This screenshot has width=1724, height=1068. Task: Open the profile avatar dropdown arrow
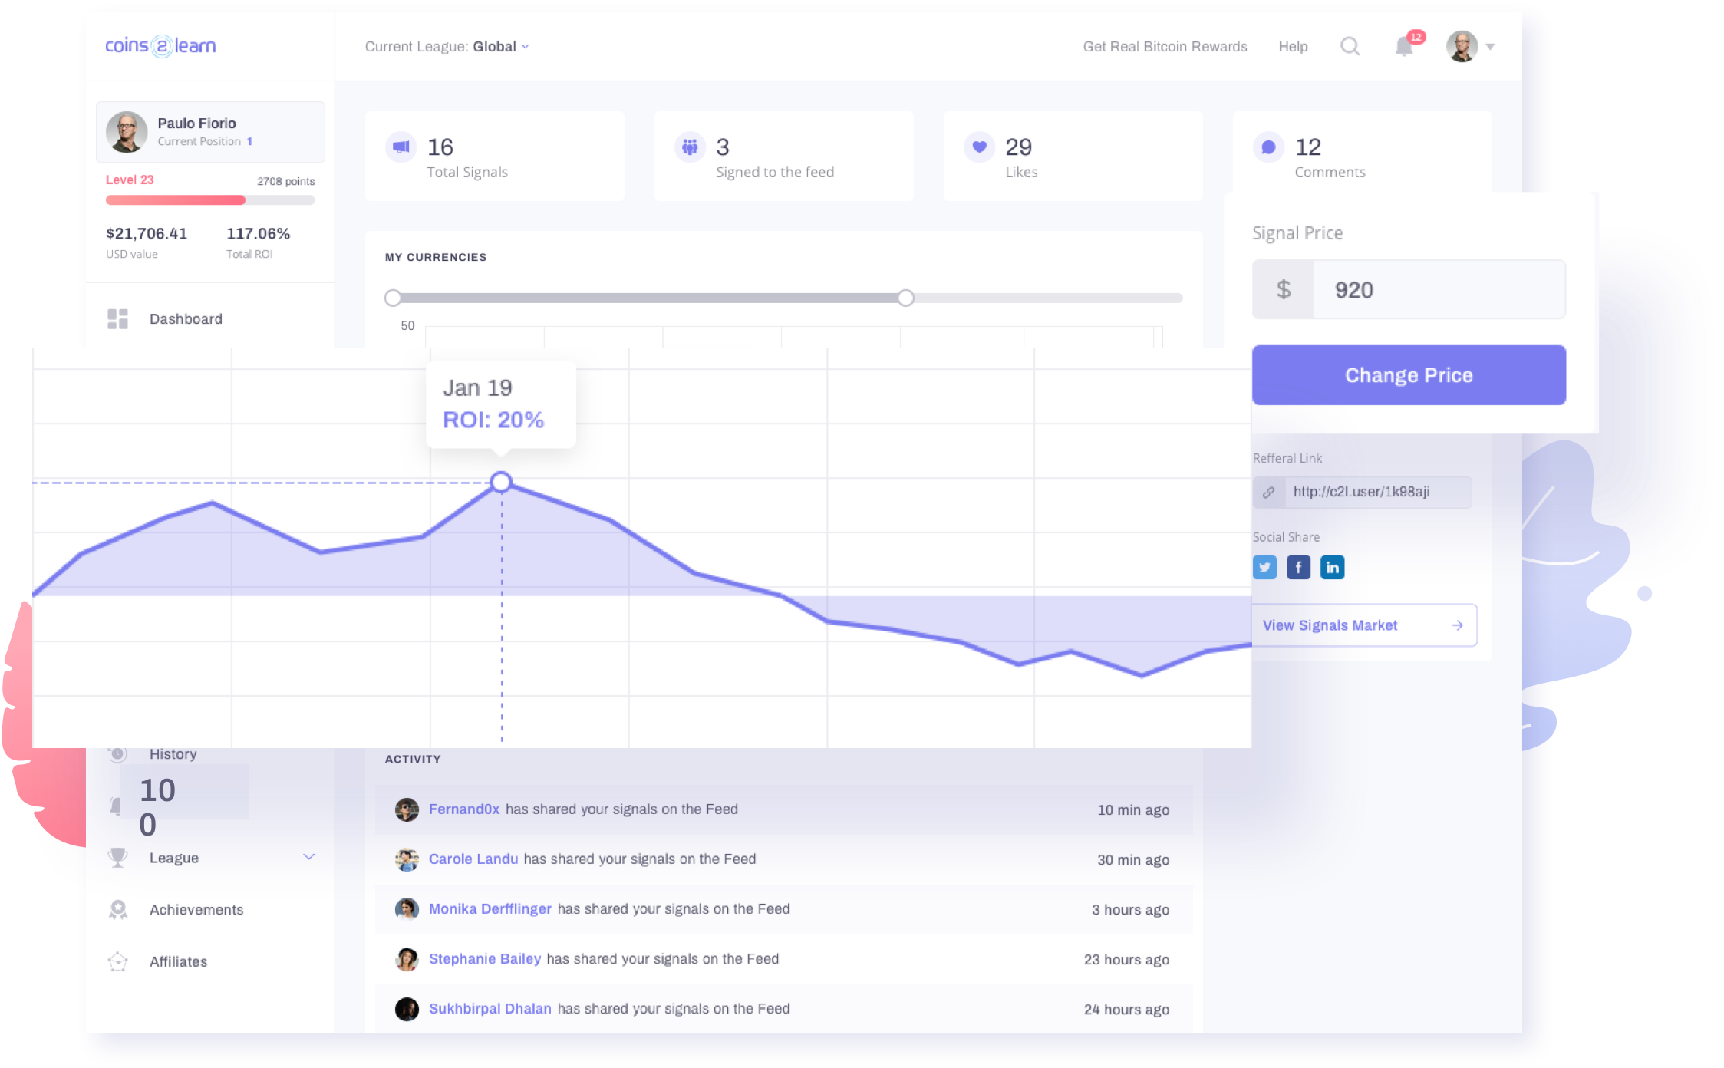tap(1490, 47)
